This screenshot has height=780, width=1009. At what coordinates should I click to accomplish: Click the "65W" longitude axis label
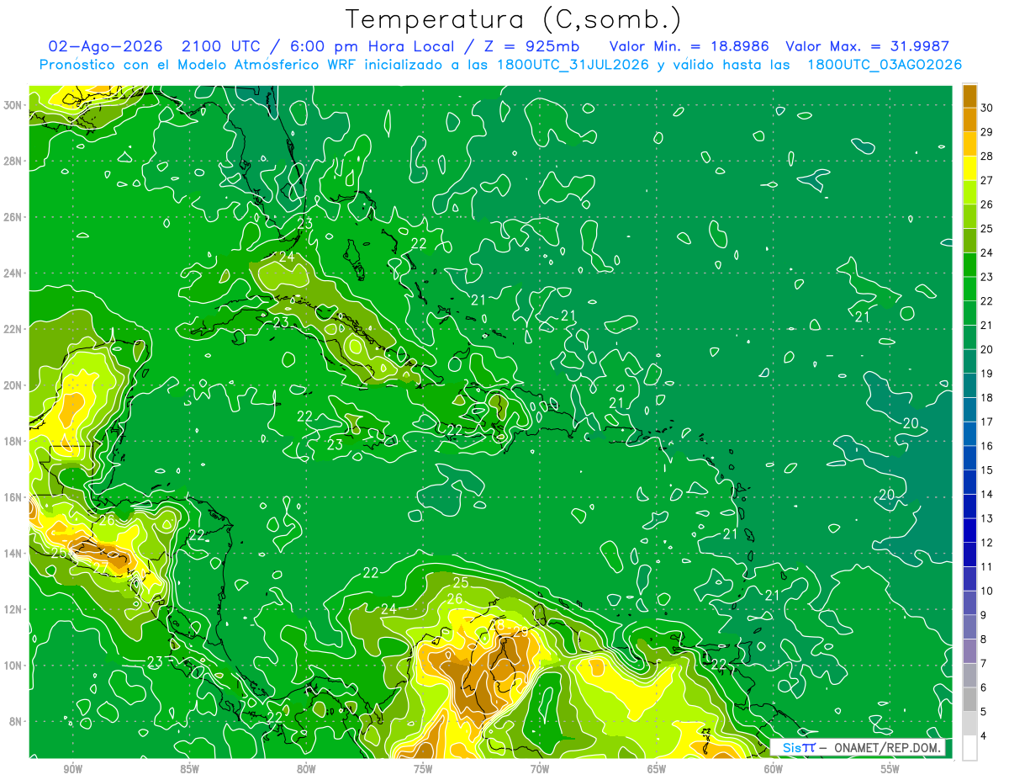657,769
